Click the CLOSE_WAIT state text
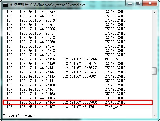The height and width of the screenshot is (121, 160). click(114, 59)
